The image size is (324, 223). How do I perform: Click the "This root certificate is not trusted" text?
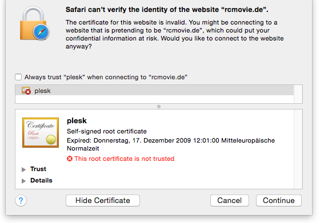(x=125, y=159)
